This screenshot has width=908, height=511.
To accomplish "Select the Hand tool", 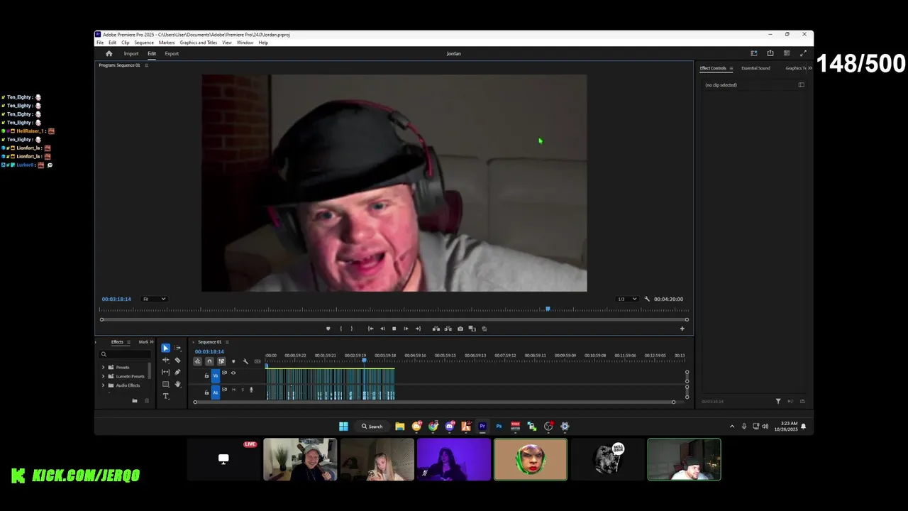I will tap(177, 384).
